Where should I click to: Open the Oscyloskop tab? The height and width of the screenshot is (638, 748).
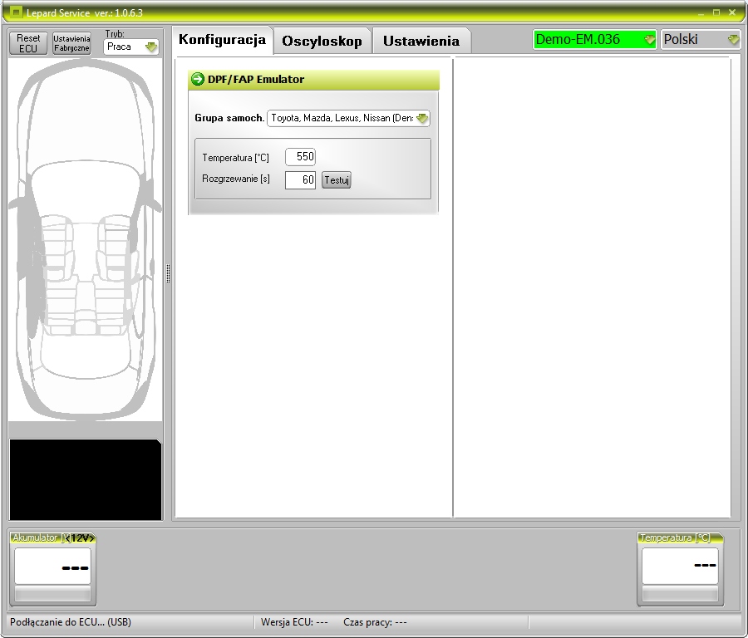322,41
